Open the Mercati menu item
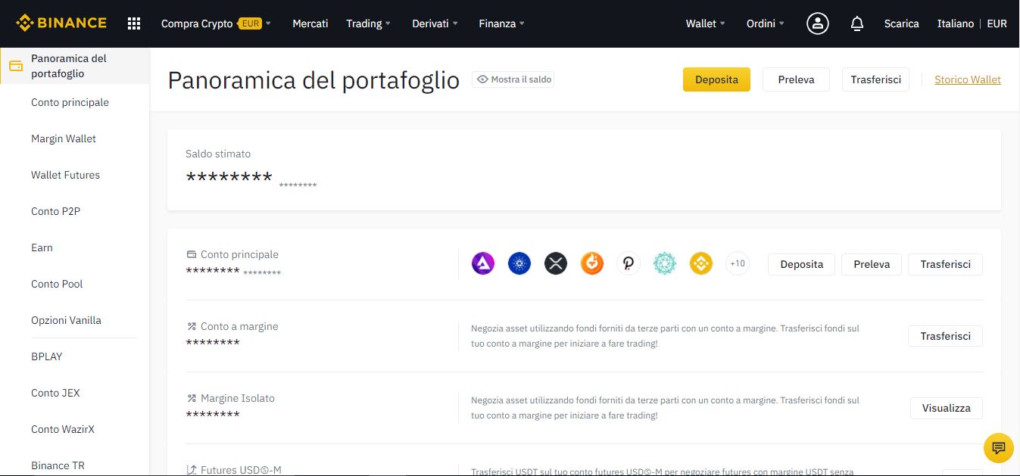The width and height of the screenshot is (1020, 476). tap(310, 23)
